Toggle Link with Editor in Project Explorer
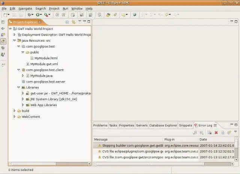This screenshot has height=174, width=240. [73, 22]
